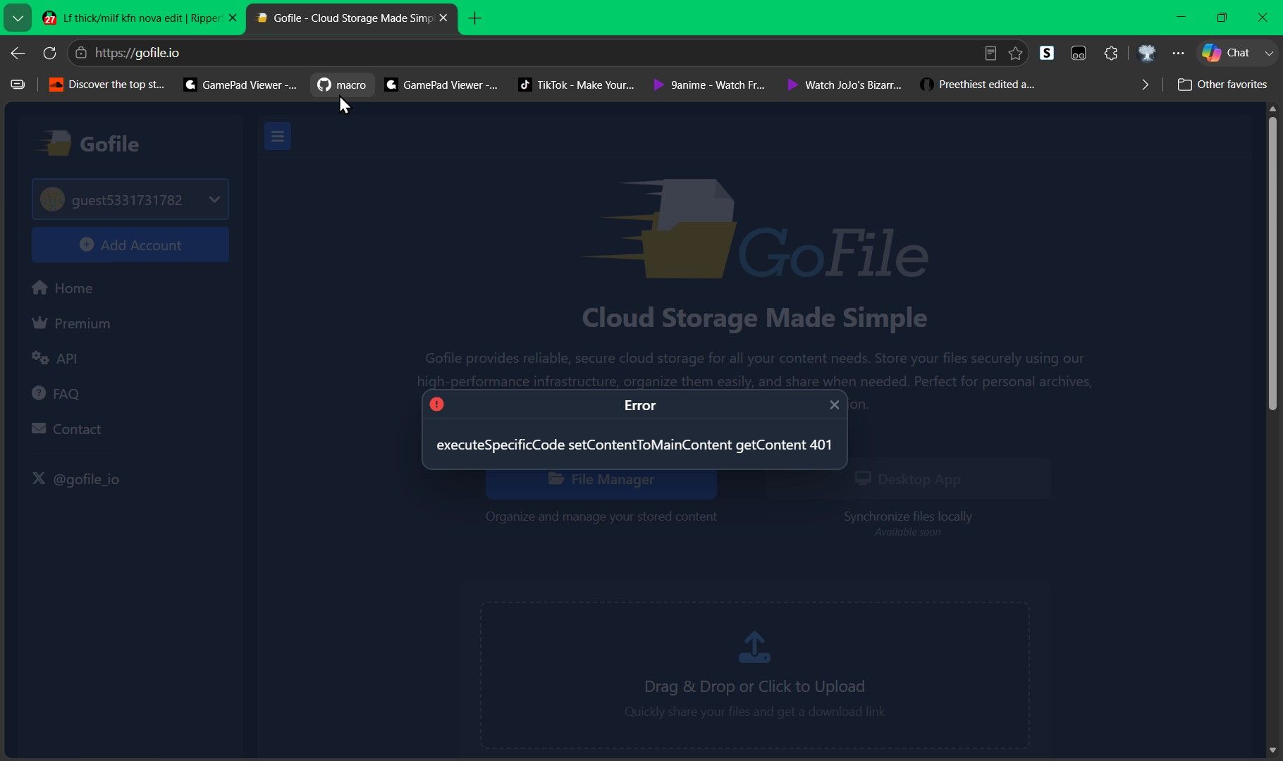The height and width of the screenshot is (761, 1283).
Task: Open the 9anime - Watch Fr... bookmark
Action: coord(709,85)
